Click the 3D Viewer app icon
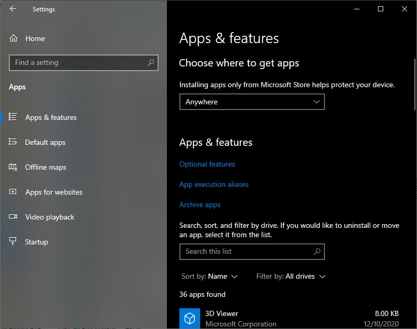 (190, 318)
